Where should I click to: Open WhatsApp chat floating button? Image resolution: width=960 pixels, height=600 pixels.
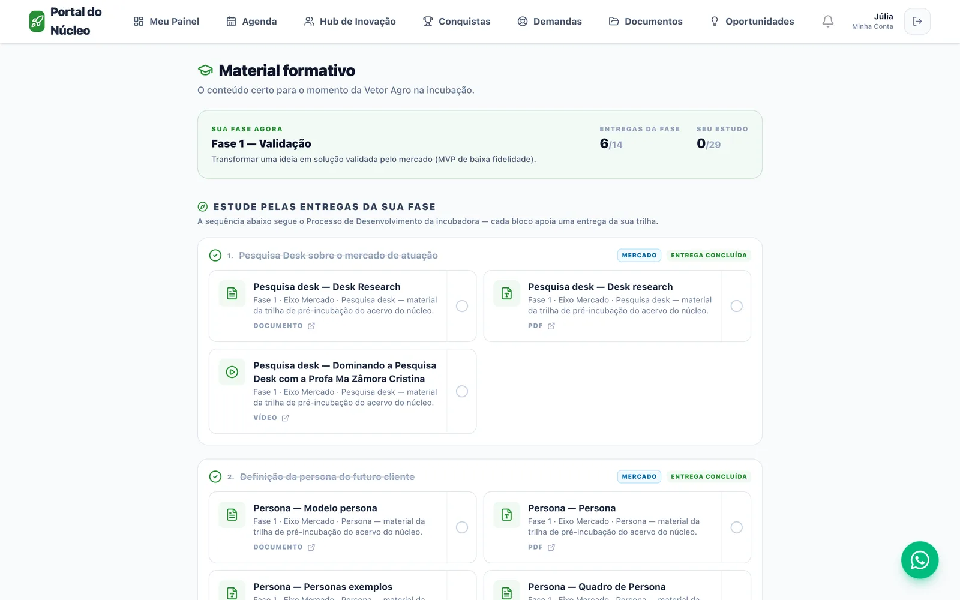pos(920,560)
